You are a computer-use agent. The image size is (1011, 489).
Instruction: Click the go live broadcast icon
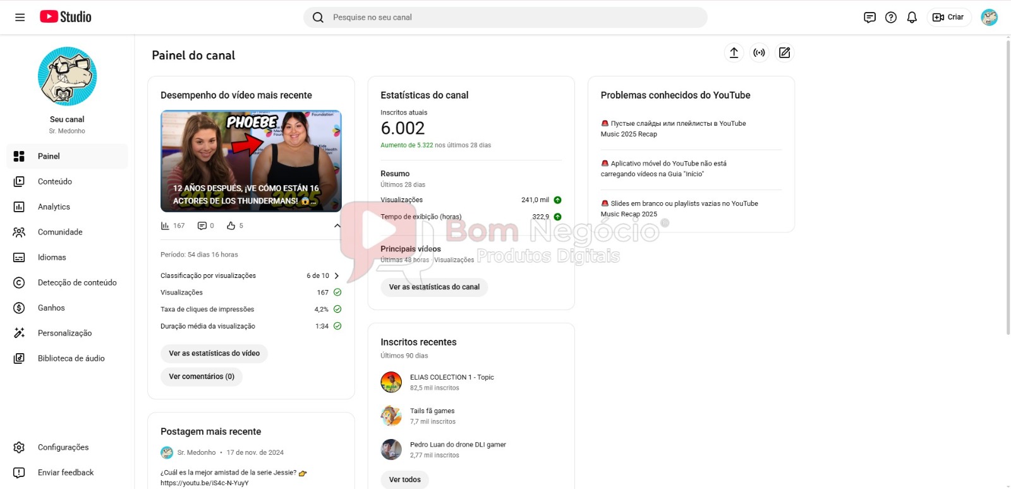[759, 53]
